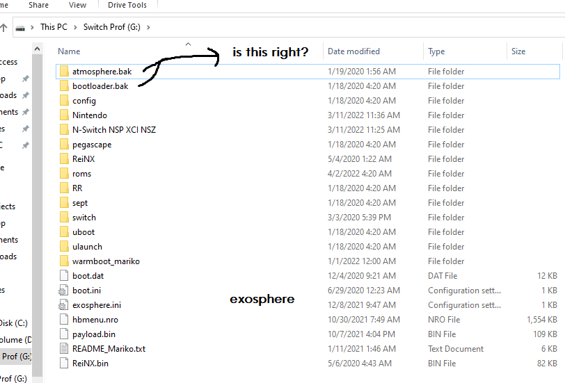Select the exosphere.ini file name
This screenshot has width=565, height=383.
97,305
